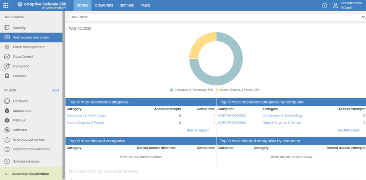Click the Top 10 most blocked categories header
This screenshot has height=180, width=366.
[141, 141]
